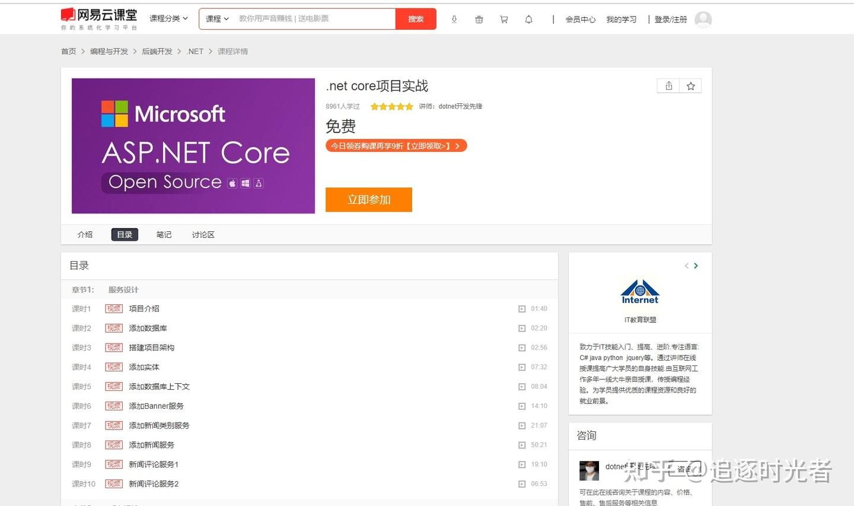
Task: Click the play icon beside 添加新闻服务
Action: [x=522, y=445]
